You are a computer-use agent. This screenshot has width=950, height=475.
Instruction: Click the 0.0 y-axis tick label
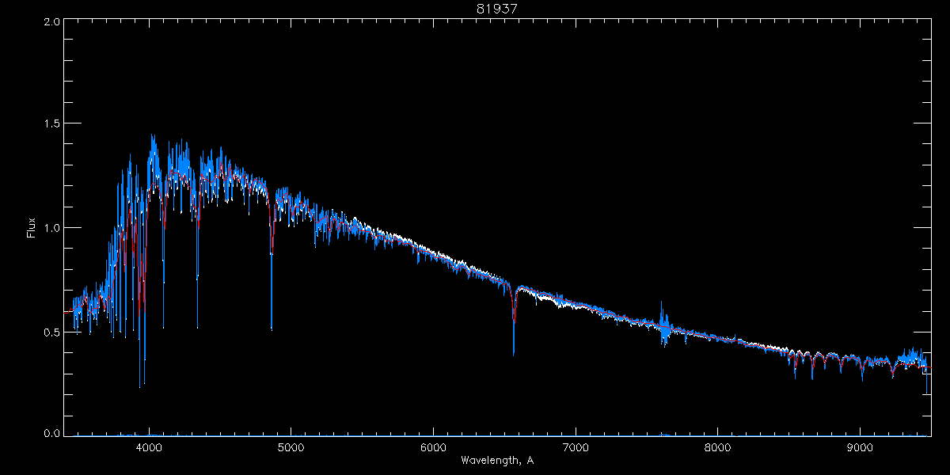tap(51, 433)
